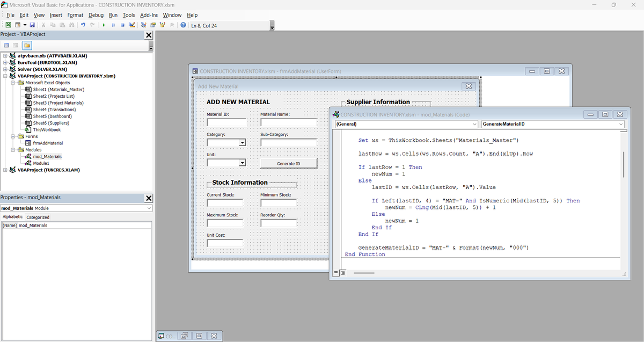Collapse the Microsoft Excel Objects folder
Viewport: 644px width, 342px height.
coord(13,83)
